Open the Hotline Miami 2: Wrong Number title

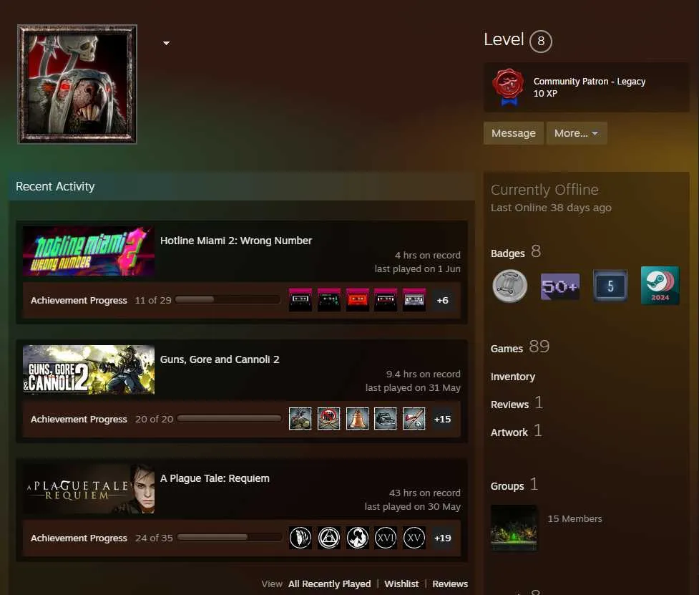pyautogui.click(x=236, y=241)
